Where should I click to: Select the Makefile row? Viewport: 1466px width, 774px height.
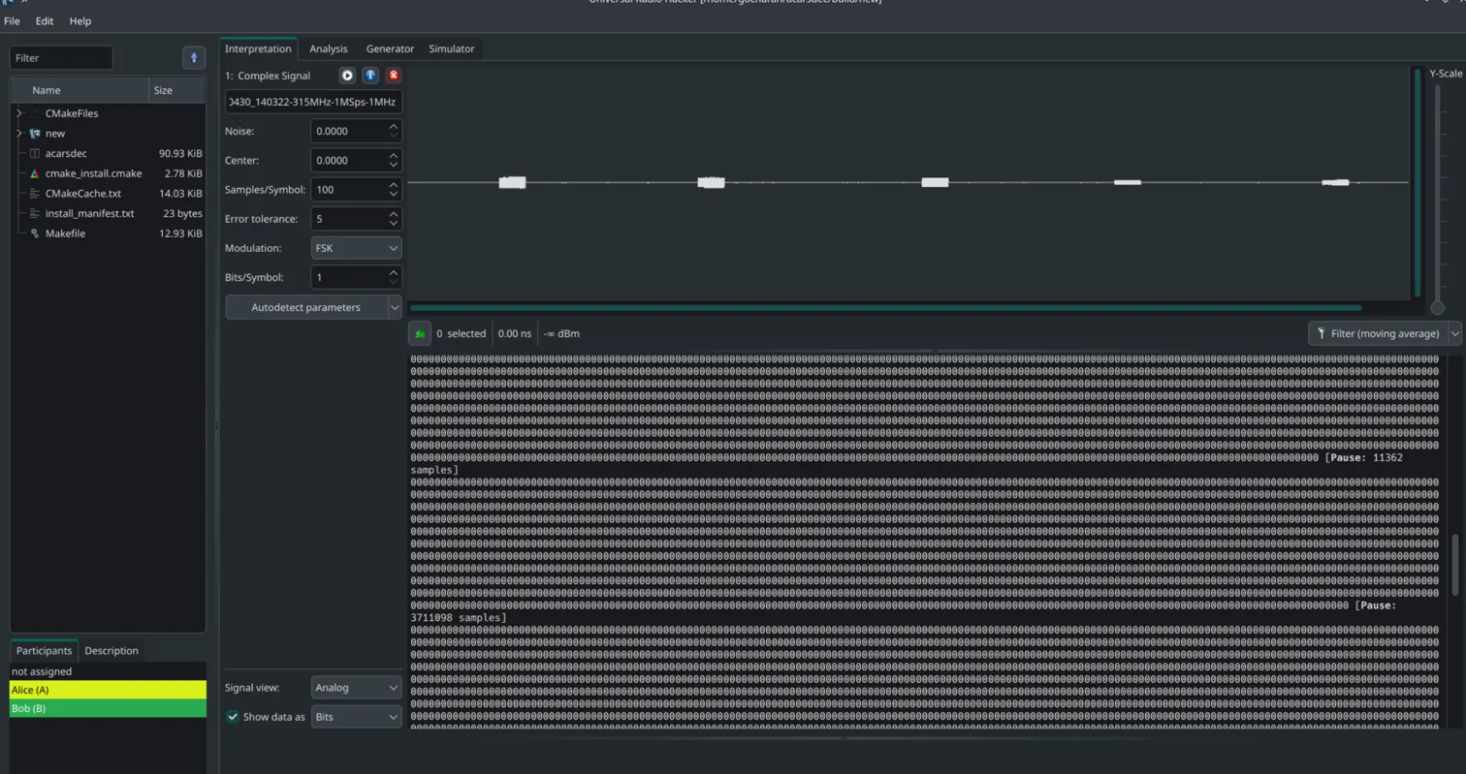click(x=108, y=233)
